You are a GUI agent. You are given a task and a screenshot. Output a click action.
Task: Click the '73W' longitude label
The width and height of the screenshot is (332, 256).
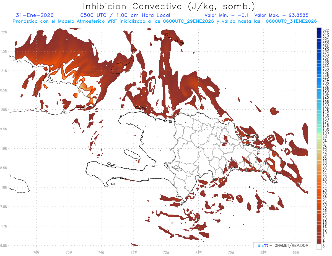click(x=134, y=252)
